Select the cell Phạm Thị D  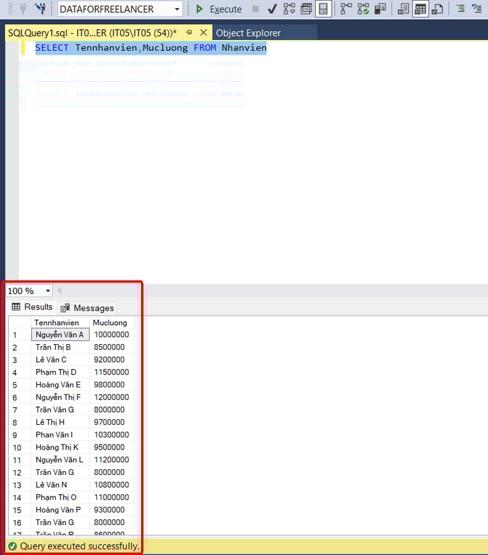point(60,372)
